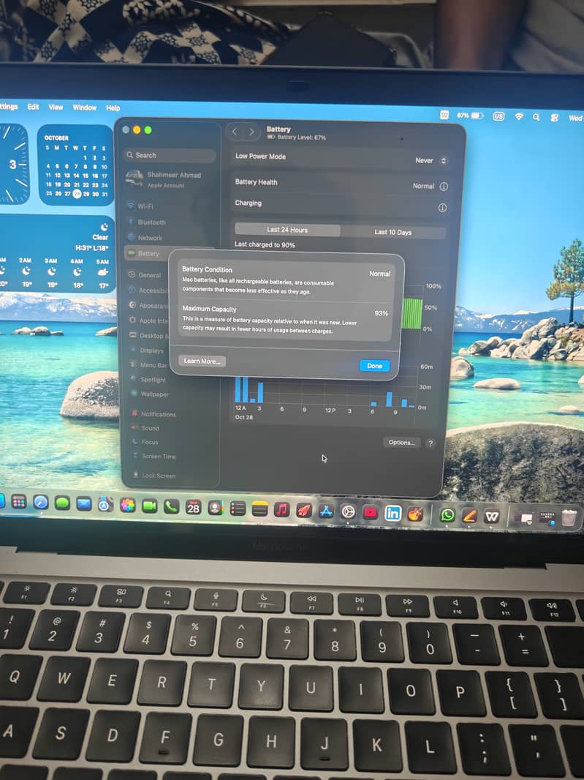
Task: Open the green Phone app icon
Action: coord(172,507)
